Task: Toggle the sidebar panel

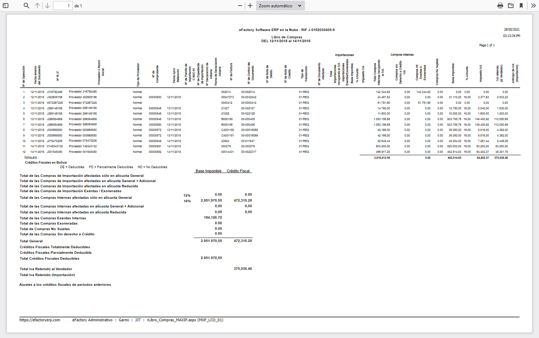Action: pos(6,6)
